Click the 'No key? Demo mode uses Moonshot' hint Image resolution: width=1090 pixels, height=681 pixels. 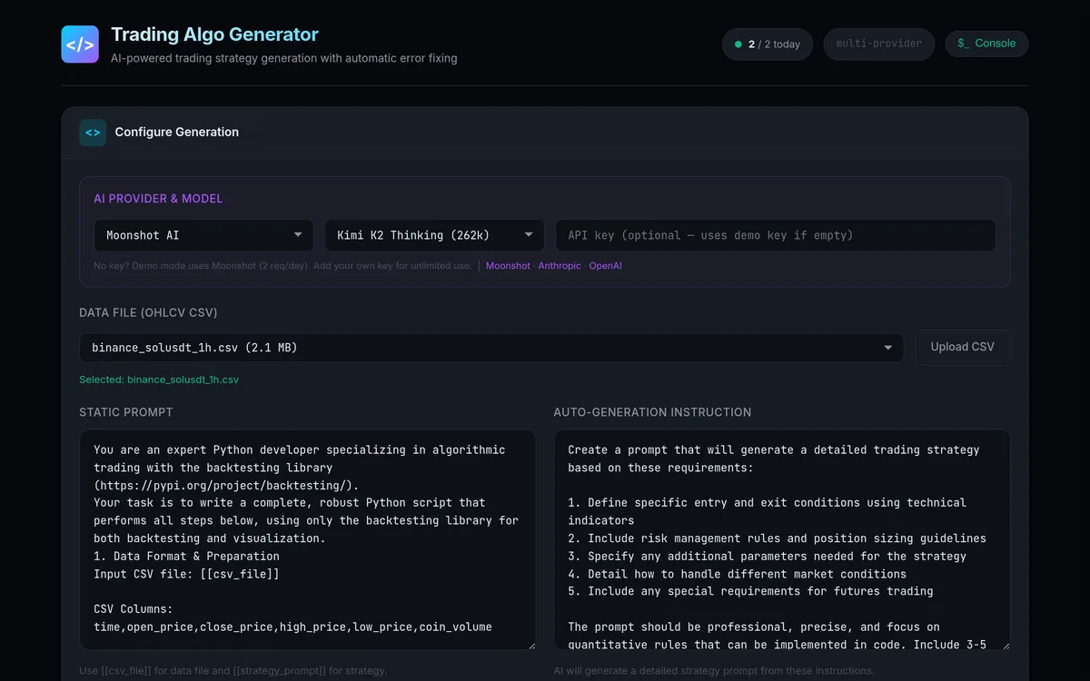click(282, 266)
